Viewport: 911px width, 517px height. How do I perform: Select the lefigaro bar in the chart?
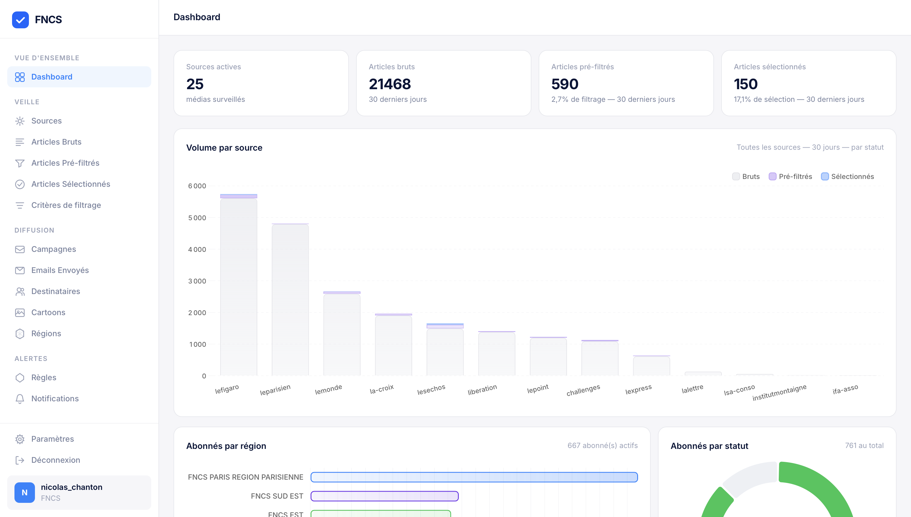tap(238, 284)
